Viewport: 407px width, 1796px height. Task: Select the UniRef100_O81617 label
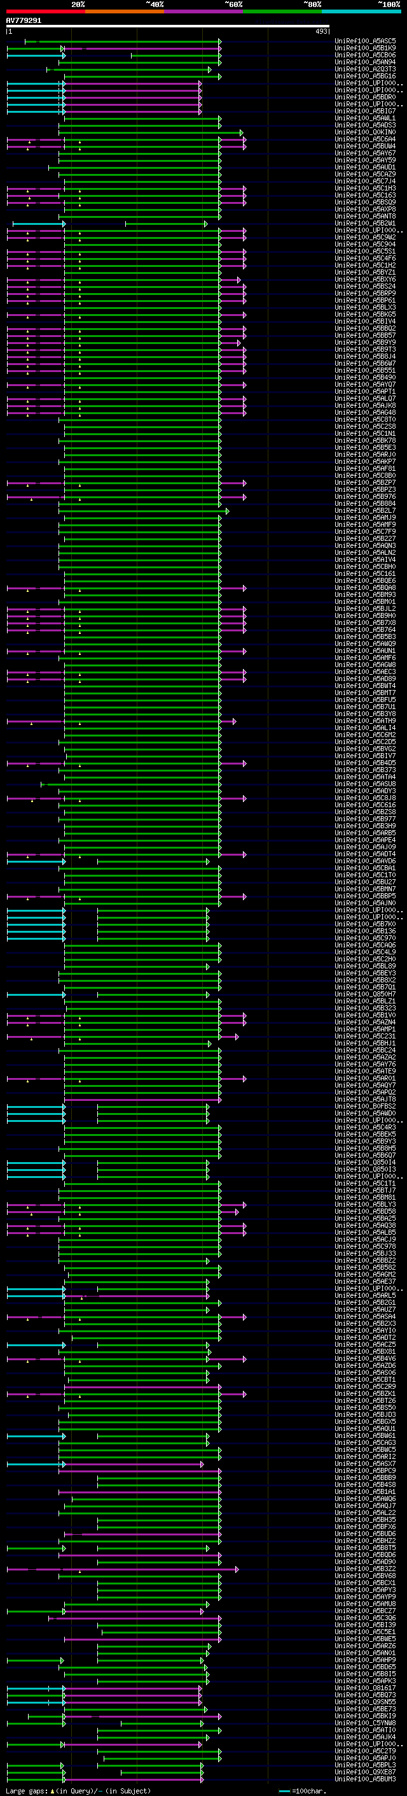pos(365,1688)
